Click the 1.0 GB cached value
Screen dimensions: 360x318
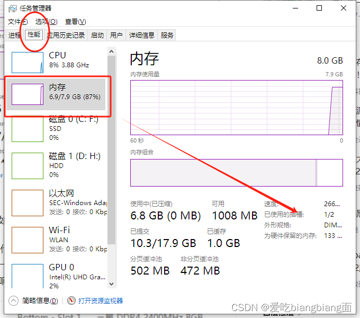pos(223,243)
